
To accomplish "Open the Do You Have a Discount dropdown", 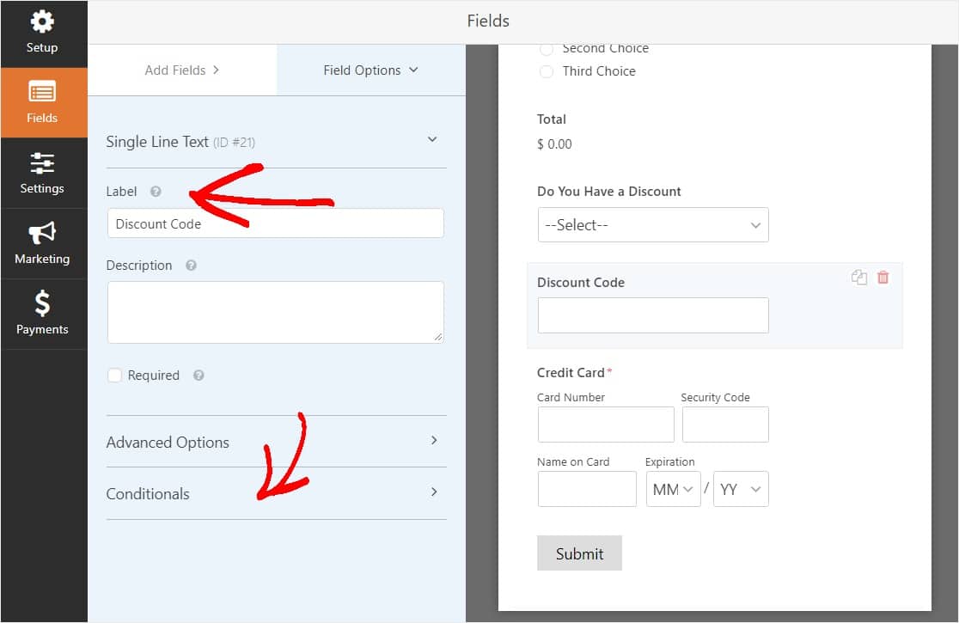I will pyautogui.click(x=652, y=224).
